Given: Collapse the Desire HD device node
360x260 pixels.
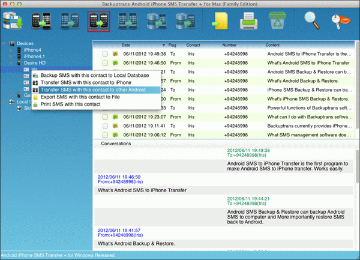Looking at the screenshot, I should coord(11,62).
